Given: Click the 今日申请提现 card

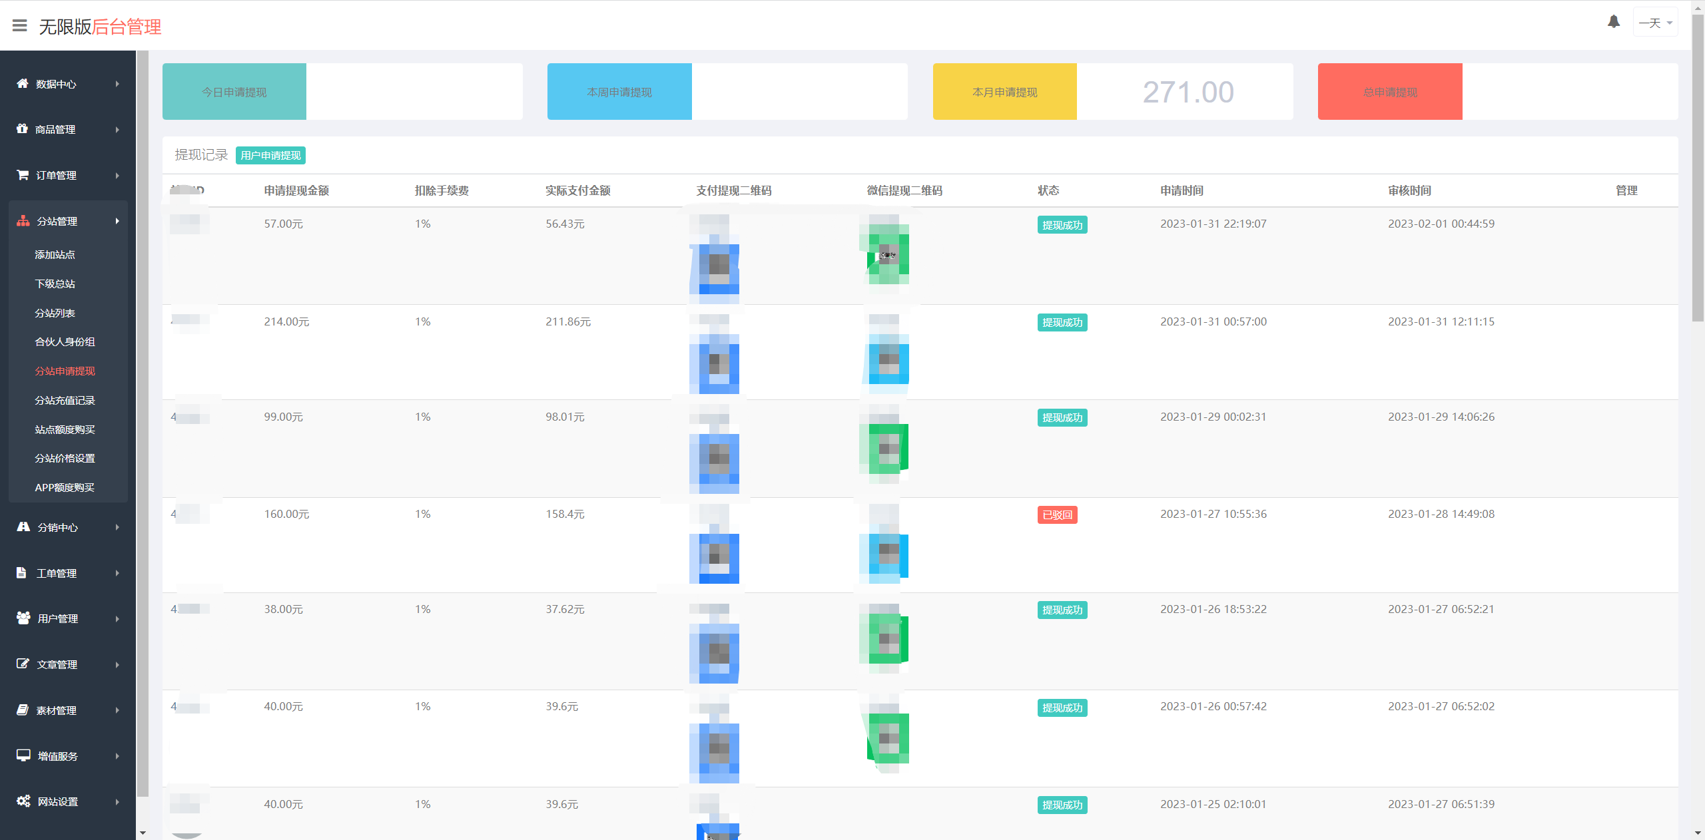Looking at the screenshot, I should [x=342, y=92].
